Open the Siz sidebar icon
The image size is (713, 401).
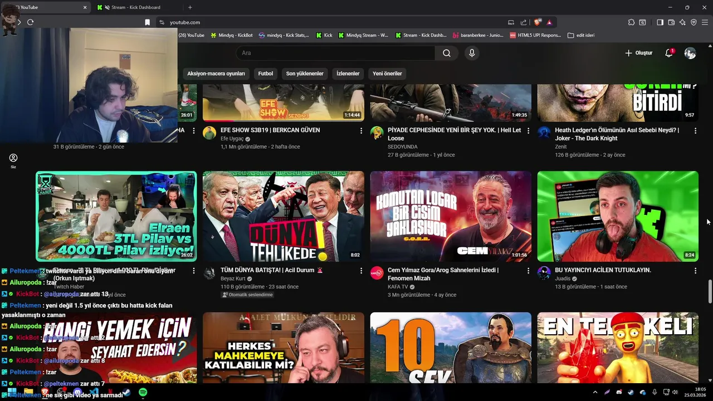(13, 161)
